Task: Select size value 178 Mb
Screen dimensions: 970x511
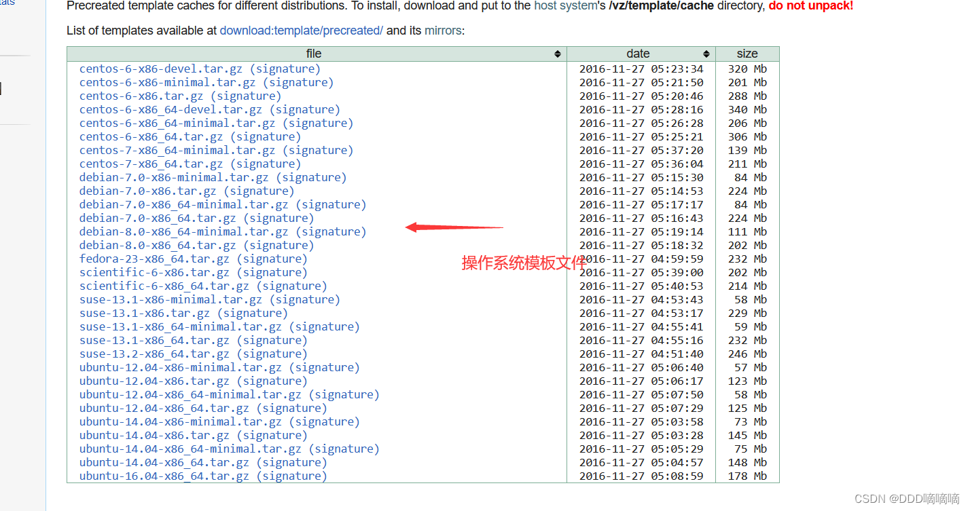Action: 747,476
